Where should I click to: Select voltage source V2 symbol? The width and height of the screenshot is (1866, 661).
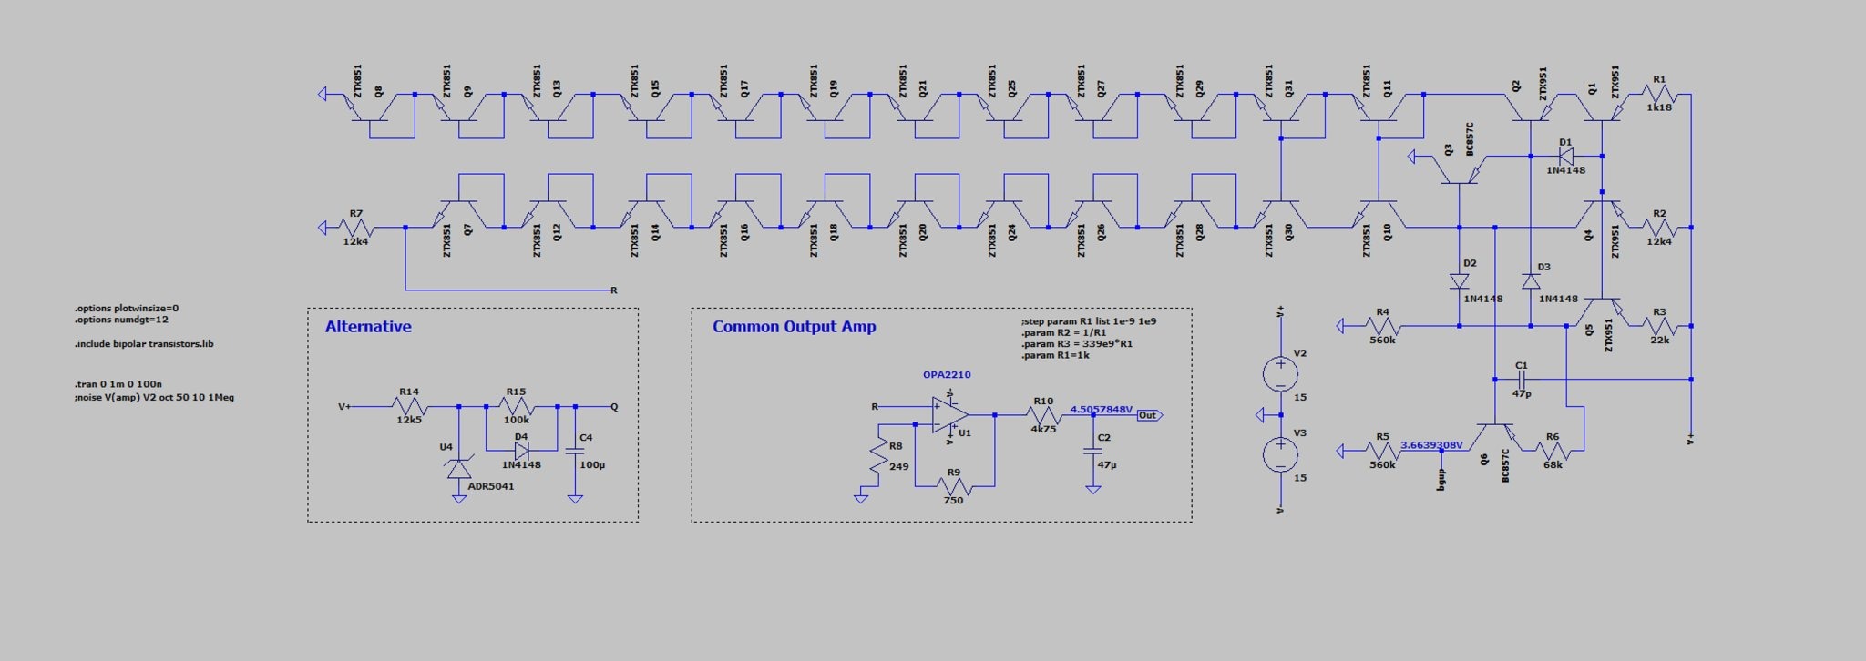[1280, 373]
